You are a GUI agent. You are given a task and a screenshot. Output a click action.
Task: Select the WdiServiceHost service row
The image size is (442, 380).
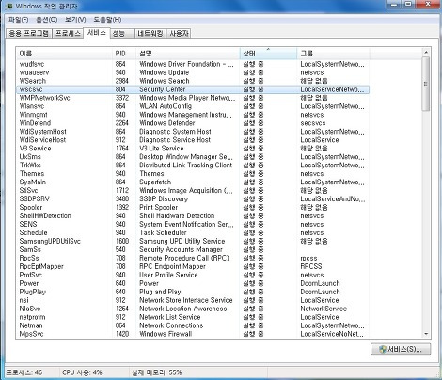tap(193, 140)
